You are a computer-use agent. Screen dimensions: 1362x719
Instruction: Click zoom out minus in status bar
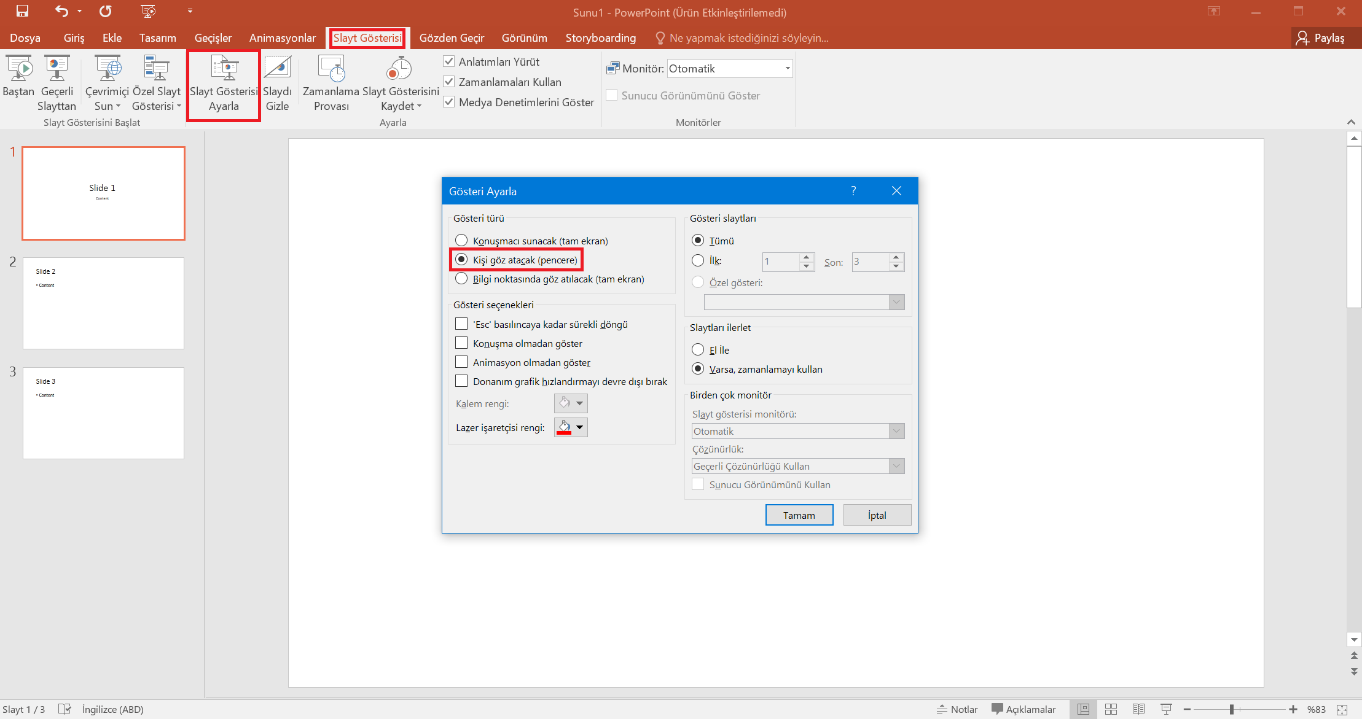coord(1187,709)
